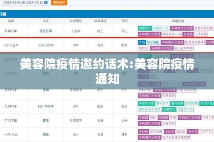Click the 无法换挡 issue tag
214x142 pixels.
tap(200, 34)
